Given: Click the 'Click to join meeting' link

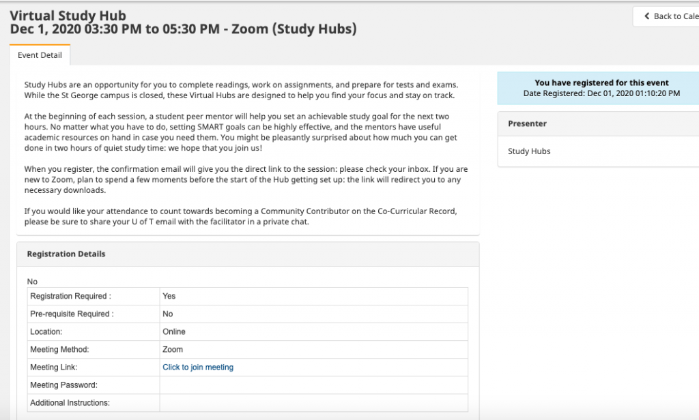Looking at the screenshot, I should [x=198, y=367].
